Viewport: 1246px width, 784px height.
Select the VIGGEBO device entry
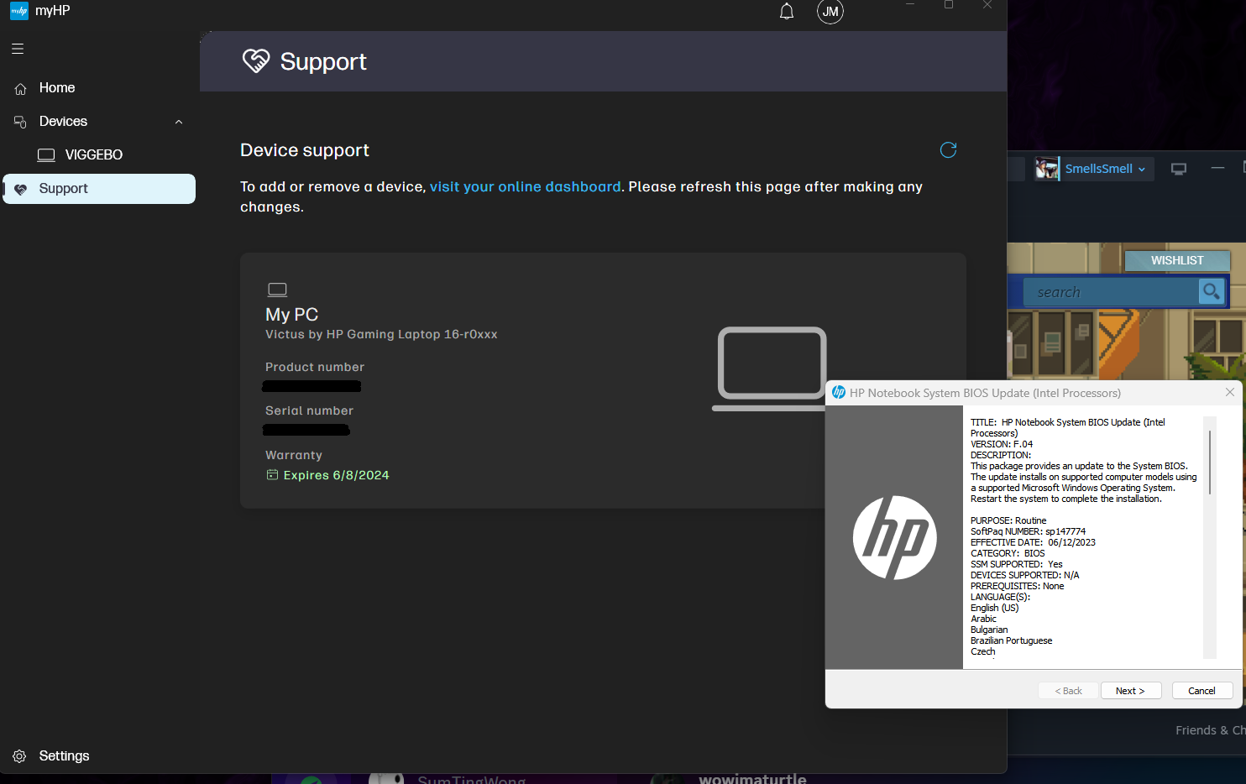click(x=94, y=155)
